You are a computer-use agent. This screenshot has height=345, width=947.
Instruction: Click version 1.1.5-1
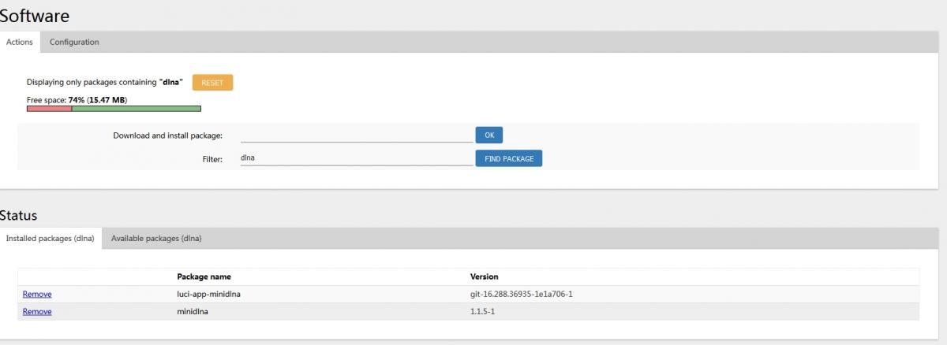[482, 312]
